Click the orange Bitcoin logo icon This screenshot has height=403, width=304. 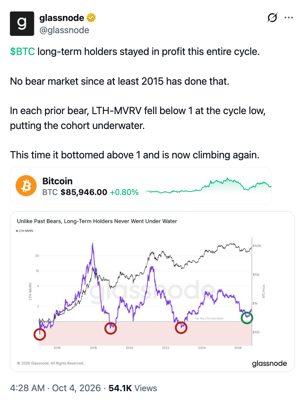(x=26, y=186)
